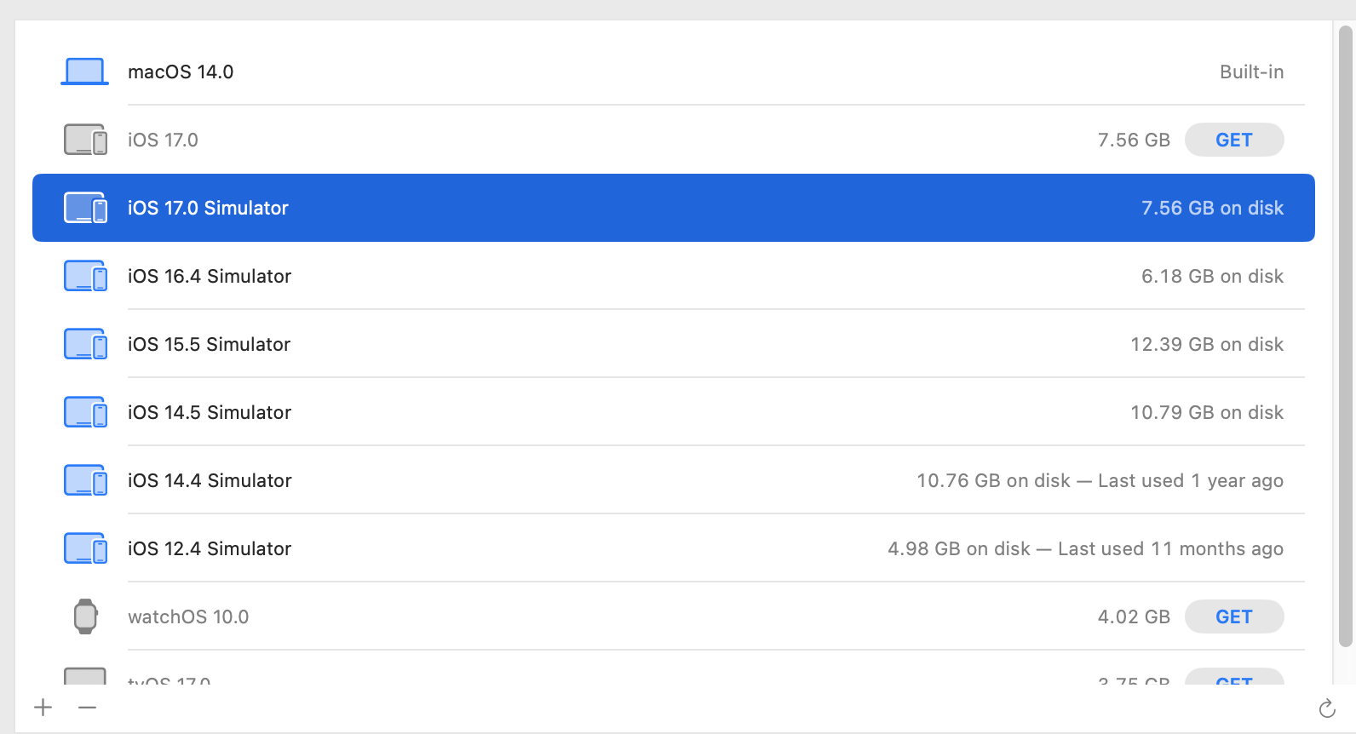The height and width of the screenshot is (734, 1356).
Task: Click the macOS 14.0 laptop icon
Action: (85, 72)
